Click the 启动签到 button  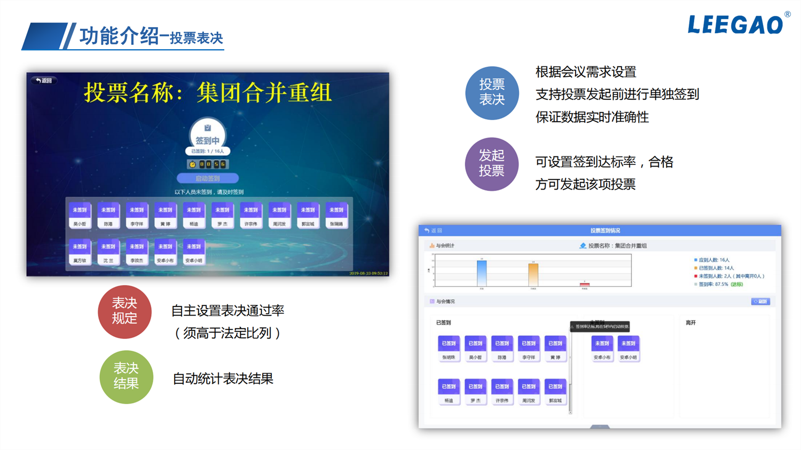pyautogui.click(x=208, y=178)
